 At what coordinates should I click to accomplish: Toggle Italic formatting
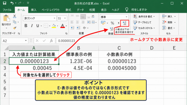pyautogui.click(x=32, y=26)
